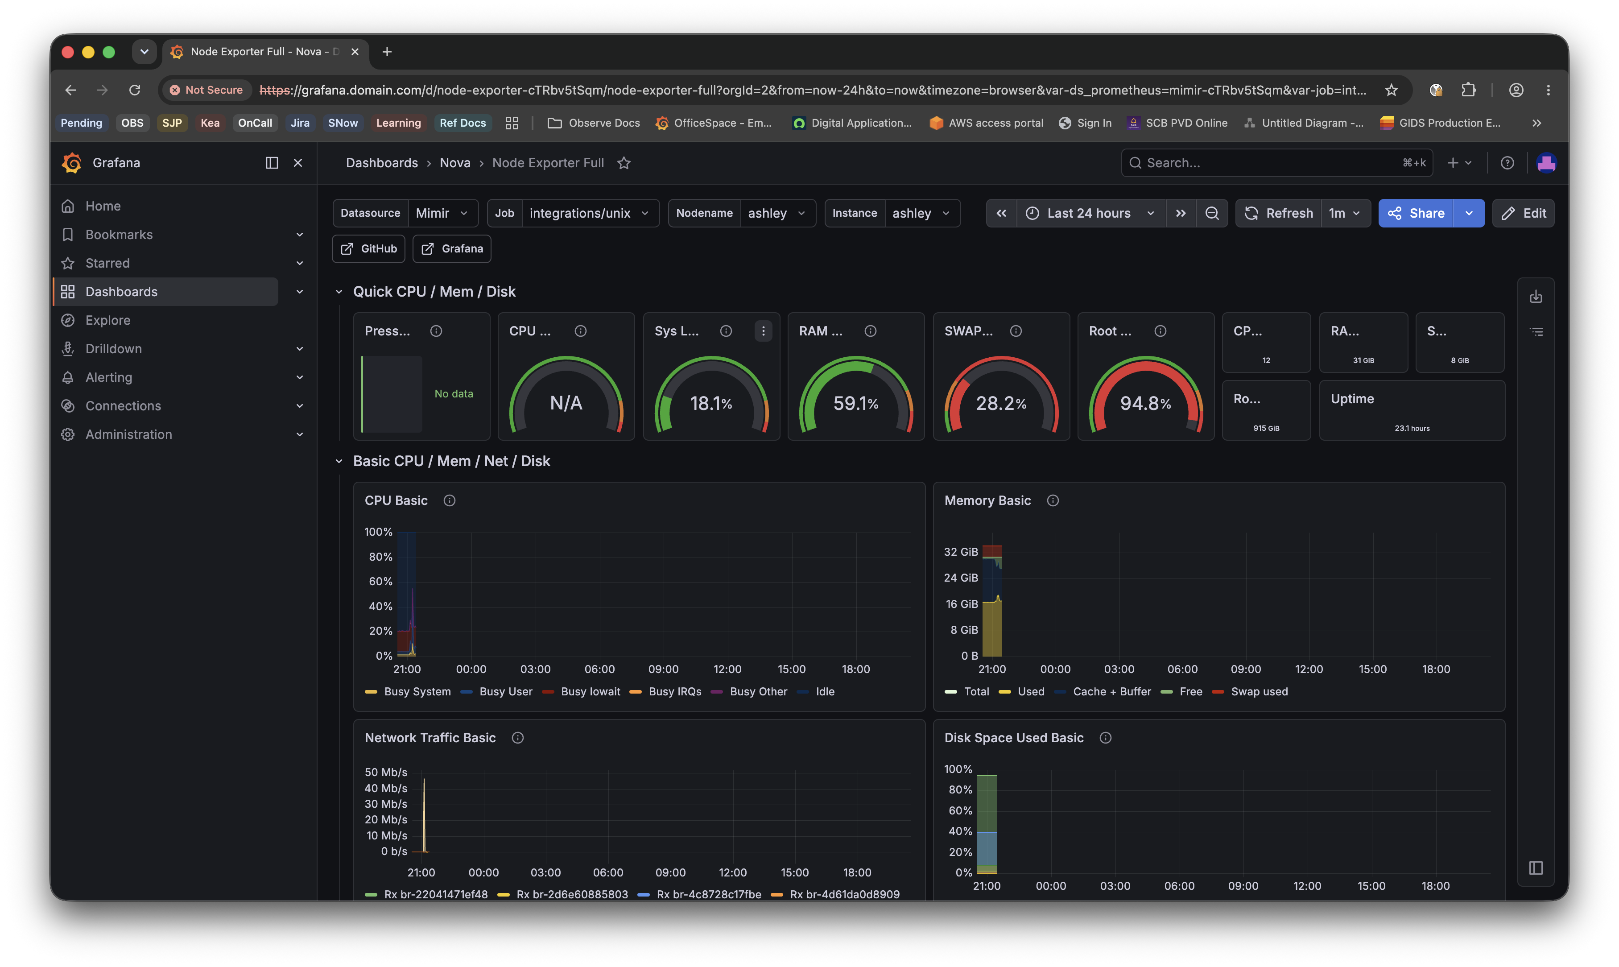Show info for Network Traffic Basic panel

tap(518, 738)
